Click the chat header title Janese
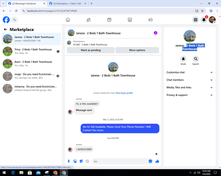Viewport: 221px width, 176px height. pos(98,33)
